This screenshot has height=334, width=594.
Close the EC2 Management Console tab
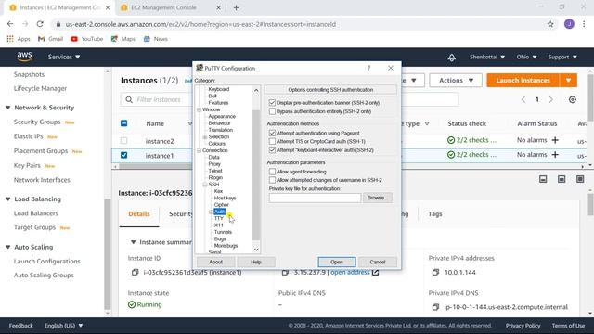pyautogui.click(x=219, y=7)
